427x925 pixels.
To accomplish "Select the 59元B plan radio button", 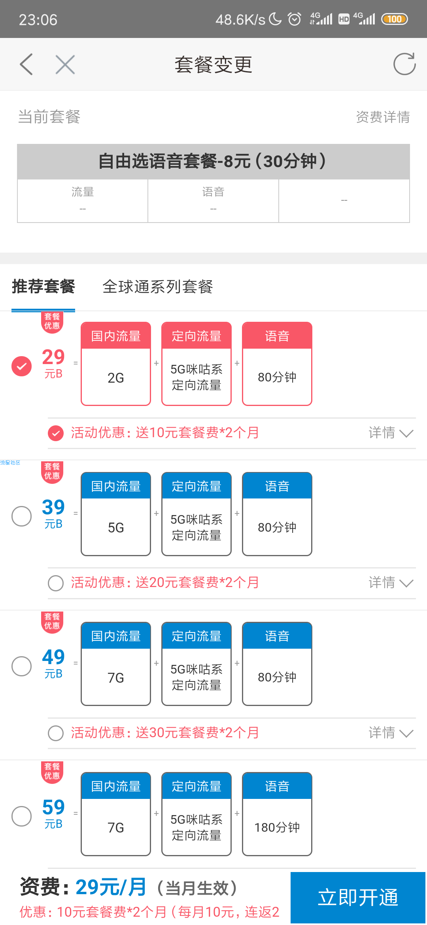I will pos(22,816).
